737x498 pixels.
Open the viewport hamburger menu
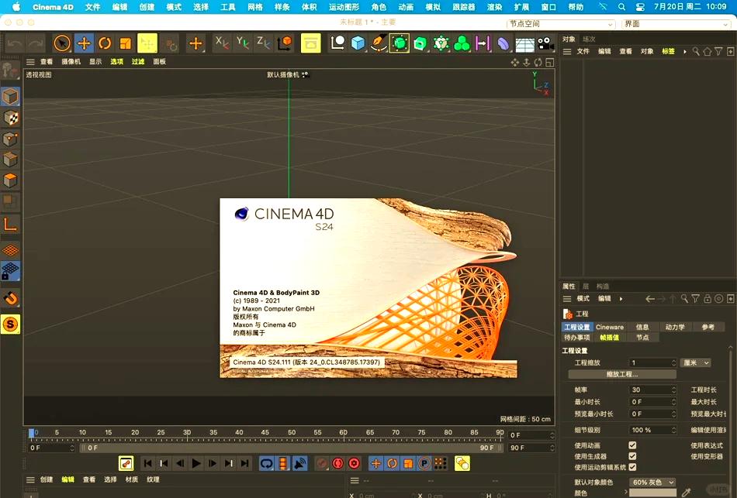(30, 62)
